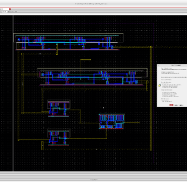Click the status bar at the window bottom
This screenshot has width=187, height=182.
93,180
